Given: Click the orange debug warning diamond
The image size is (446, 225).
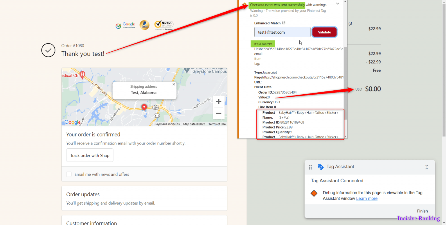Looking at the screenshot, I should (x=314, y=193).
